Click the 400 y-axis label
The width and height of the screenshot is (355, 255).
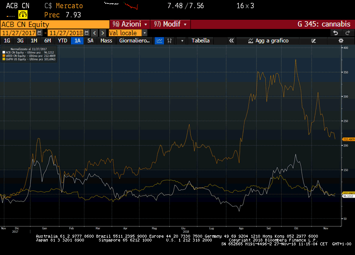pos(346,48)
